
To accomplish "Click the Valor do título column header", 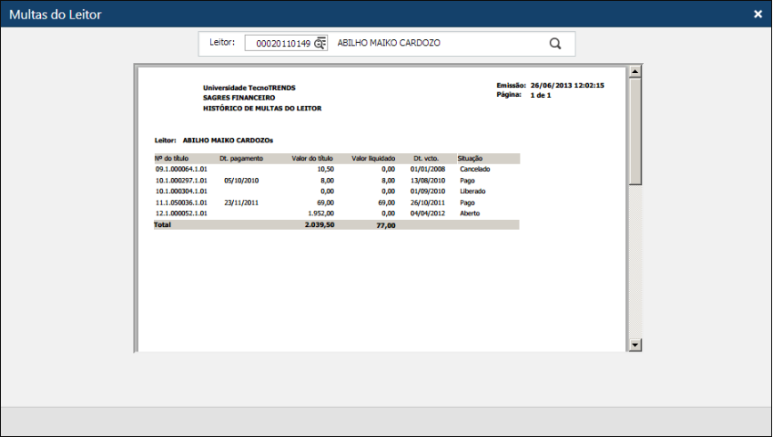I will (312, 158).
